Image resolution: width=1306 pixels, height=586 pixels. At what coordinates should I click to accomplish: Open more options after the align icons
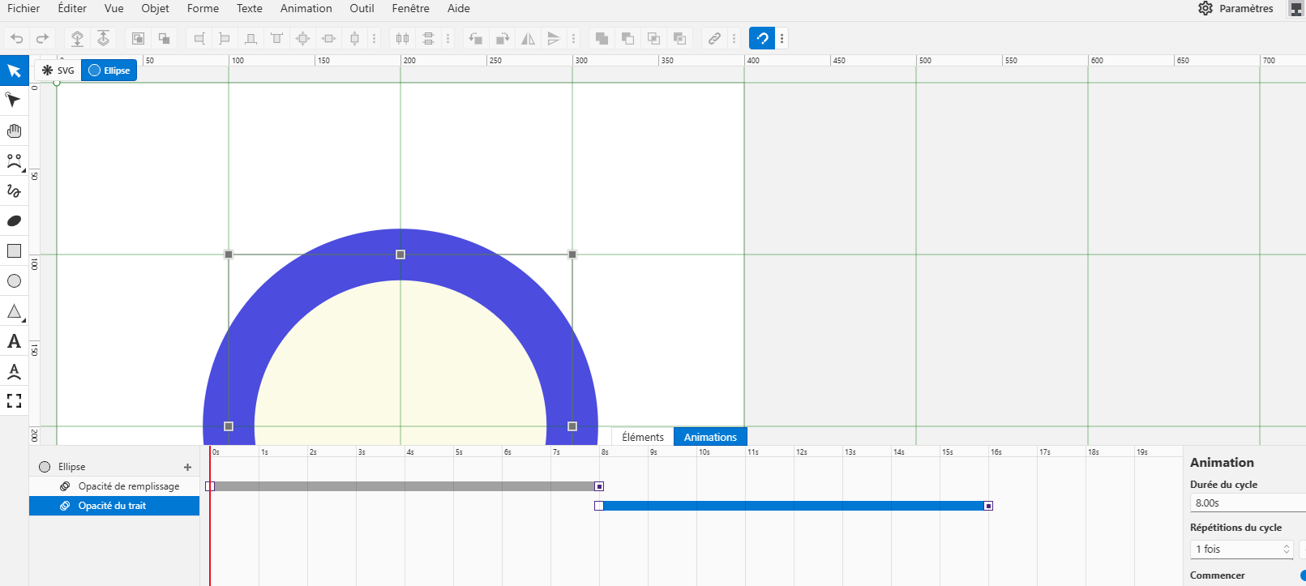374,38
